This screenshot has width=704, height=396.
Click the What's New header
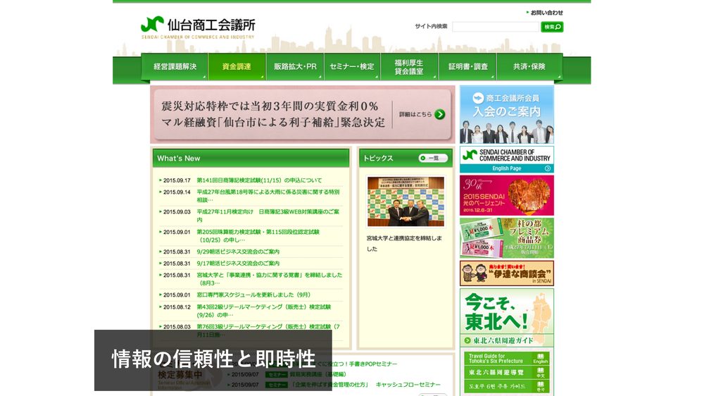click(x=251, y=159)
